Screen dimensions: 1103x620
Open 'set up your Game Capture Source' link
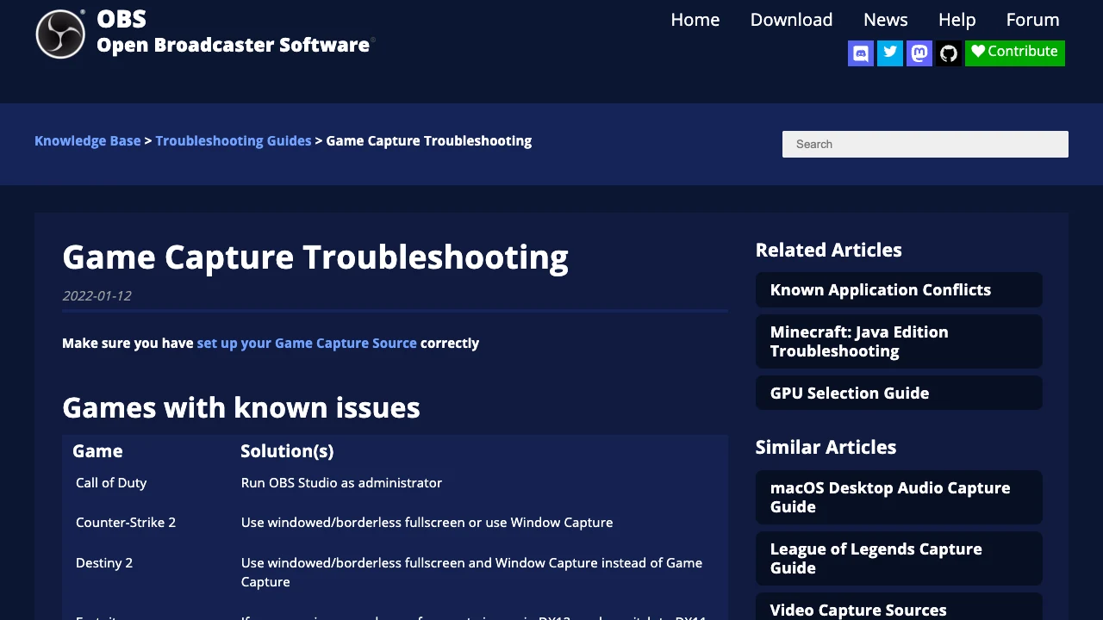(x=307, y=343)
